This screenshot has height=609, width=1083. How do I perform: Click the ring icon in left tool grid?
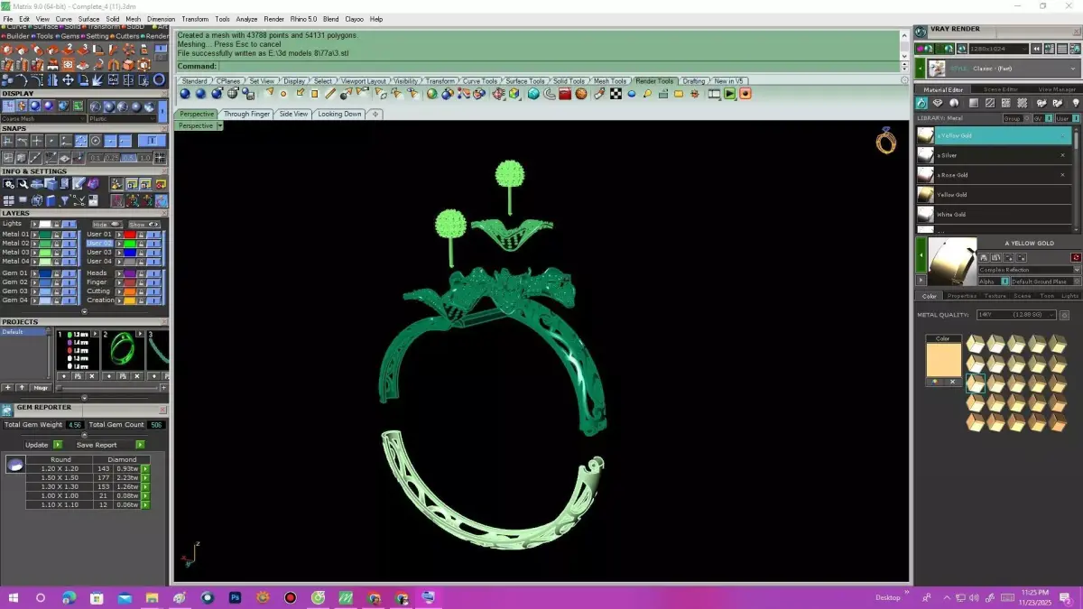[159, 79]
